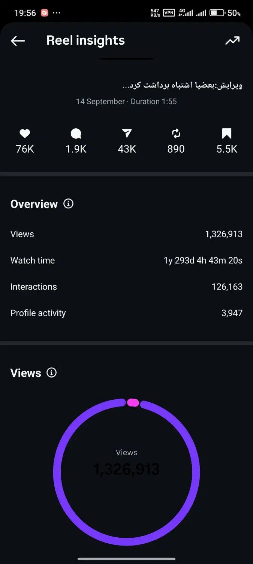Tap the paper plane shares icon
253x564 pixels.
point(127,133)
